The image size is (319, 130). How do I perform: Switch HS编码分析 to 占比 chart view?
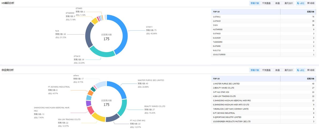(x=301, y=3)
